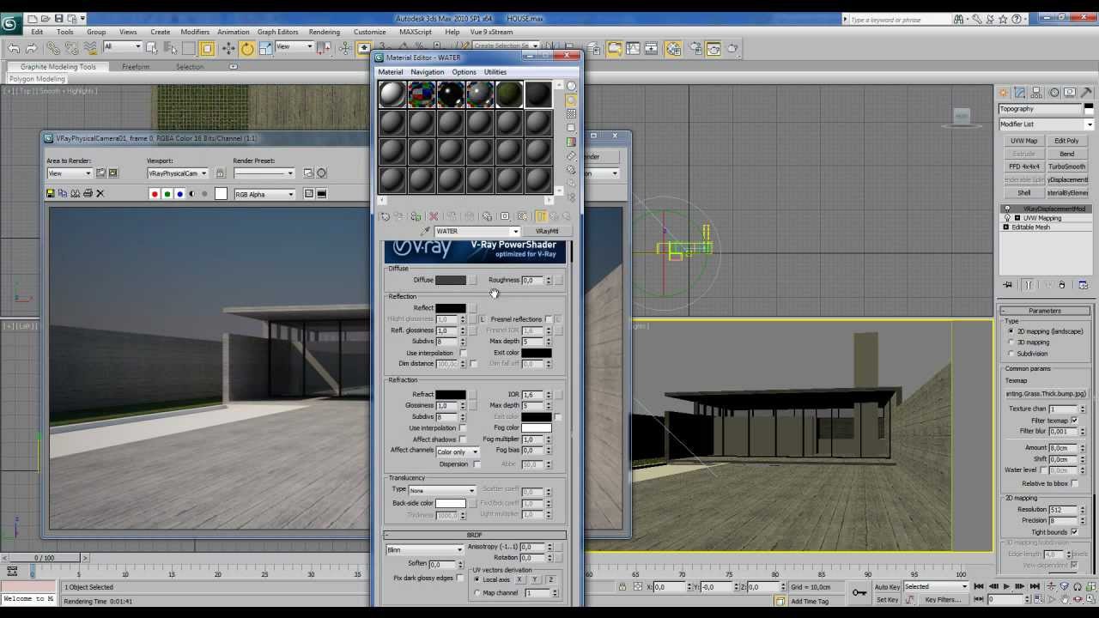
Task: Activate the Select and Link tool
Action: pos(53,49)
